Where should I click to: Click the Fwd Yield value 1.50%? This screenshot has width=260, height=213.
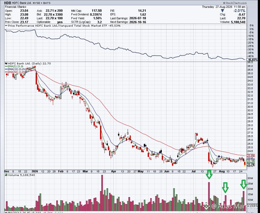click(97, 18)
